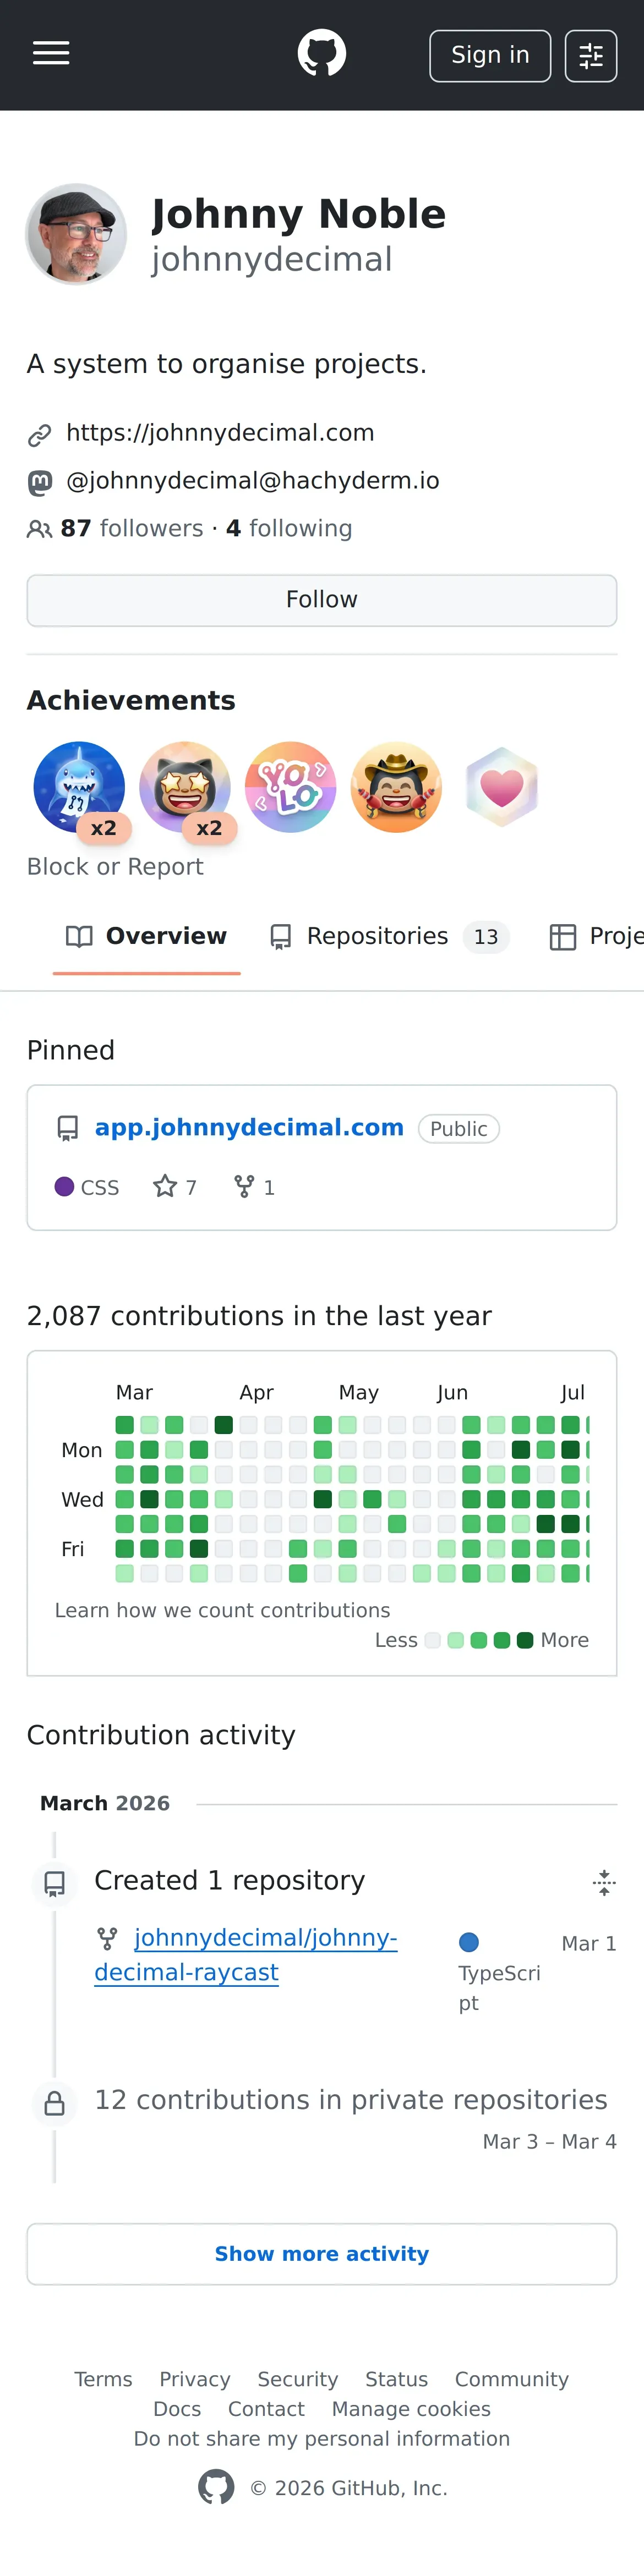Screen dimensions: 644x2576
Task: Open the header settings sliders button
Action: click(590, 55)
